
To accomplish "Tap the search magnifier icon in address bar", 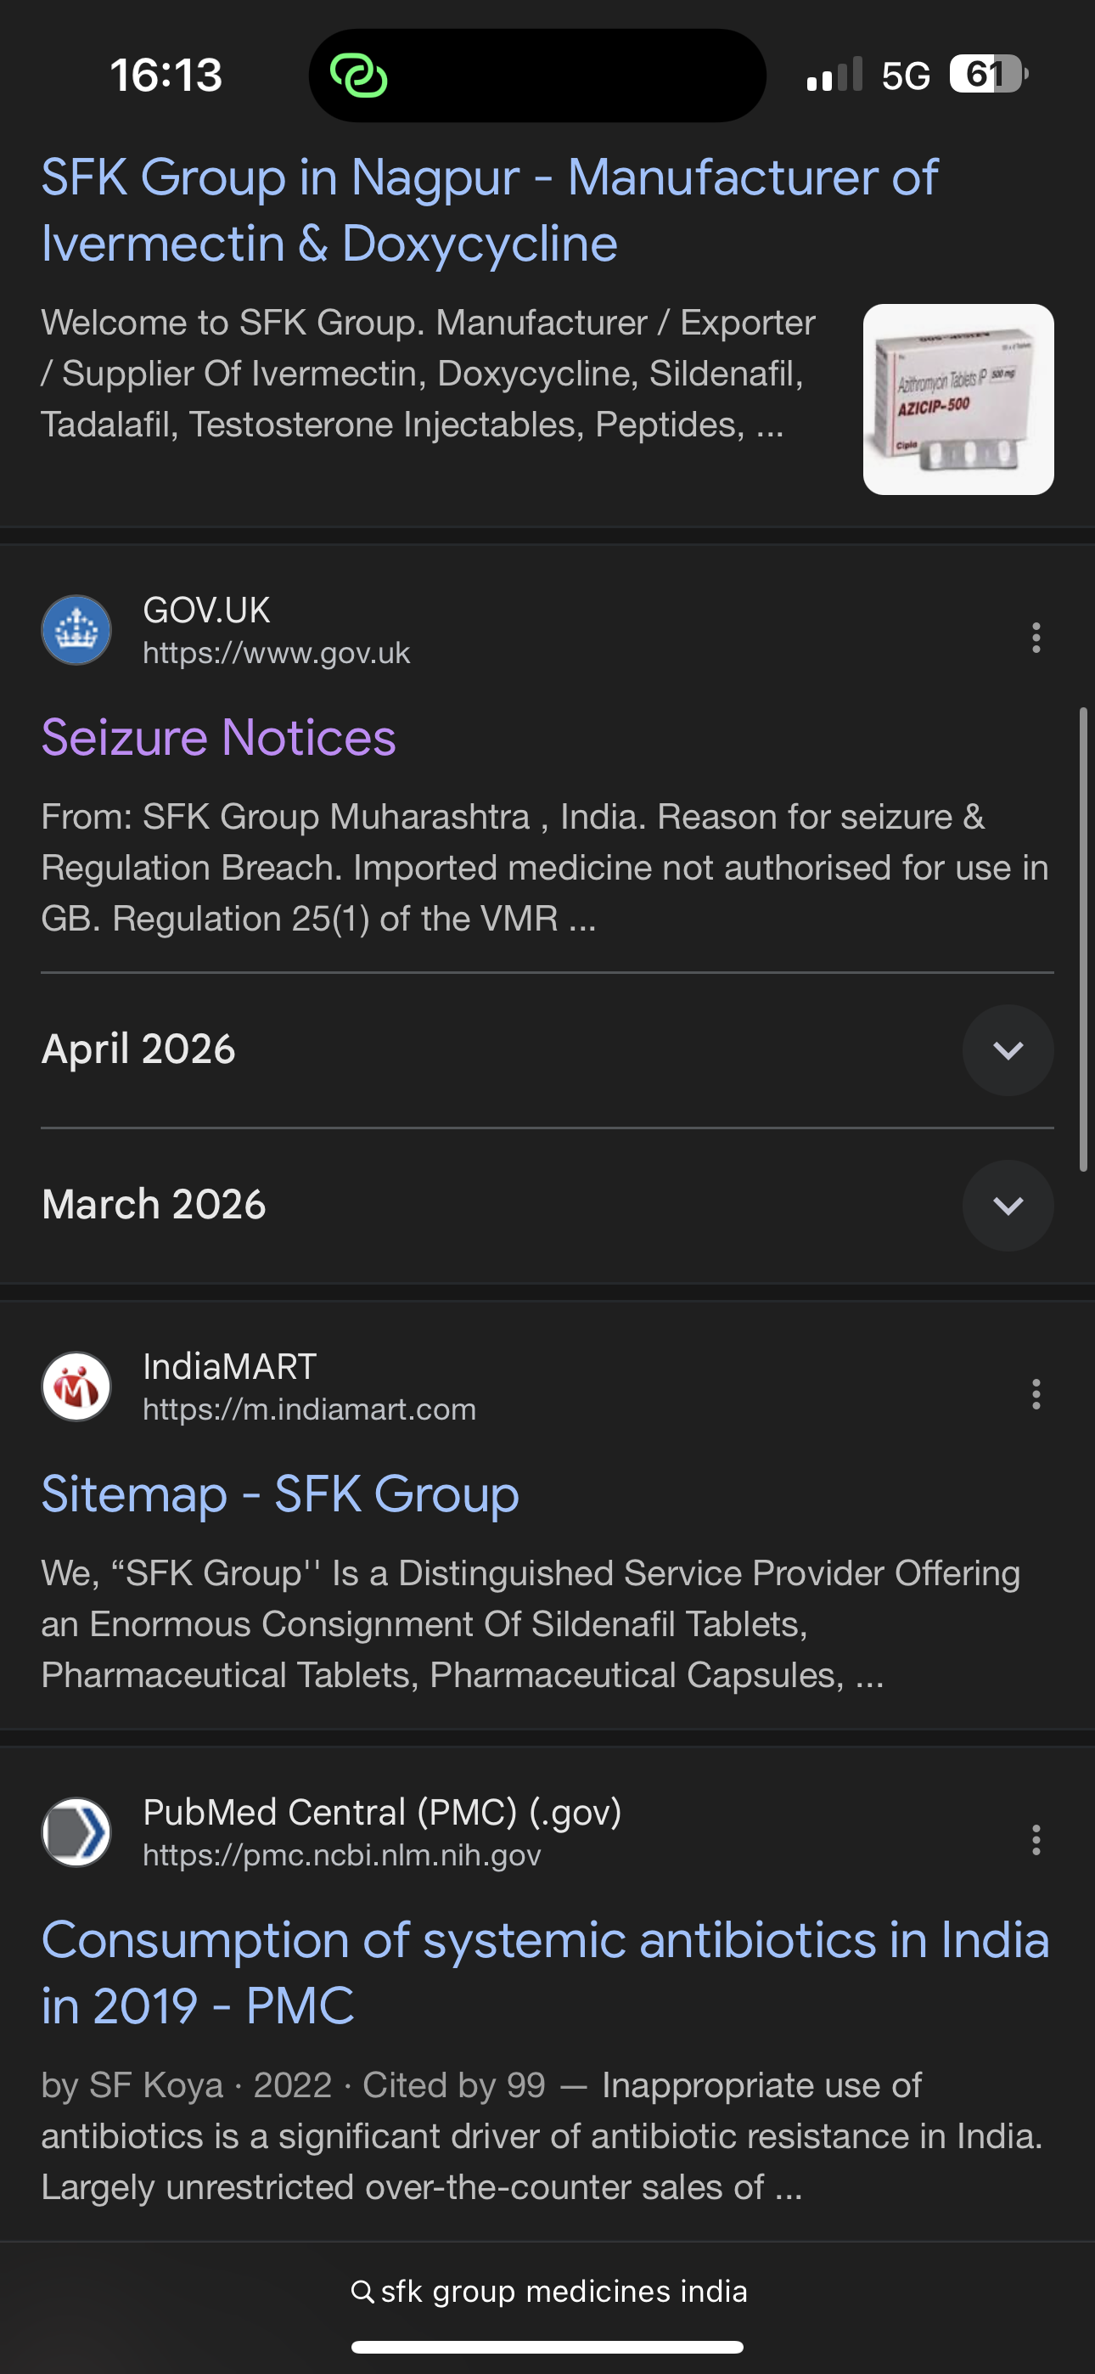I will pyautogui.click(x=362, y=2291).
